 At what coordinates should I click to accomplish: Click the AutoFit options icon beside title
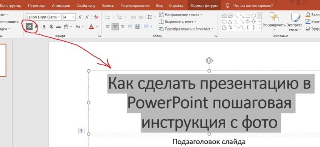coord(81,131)
